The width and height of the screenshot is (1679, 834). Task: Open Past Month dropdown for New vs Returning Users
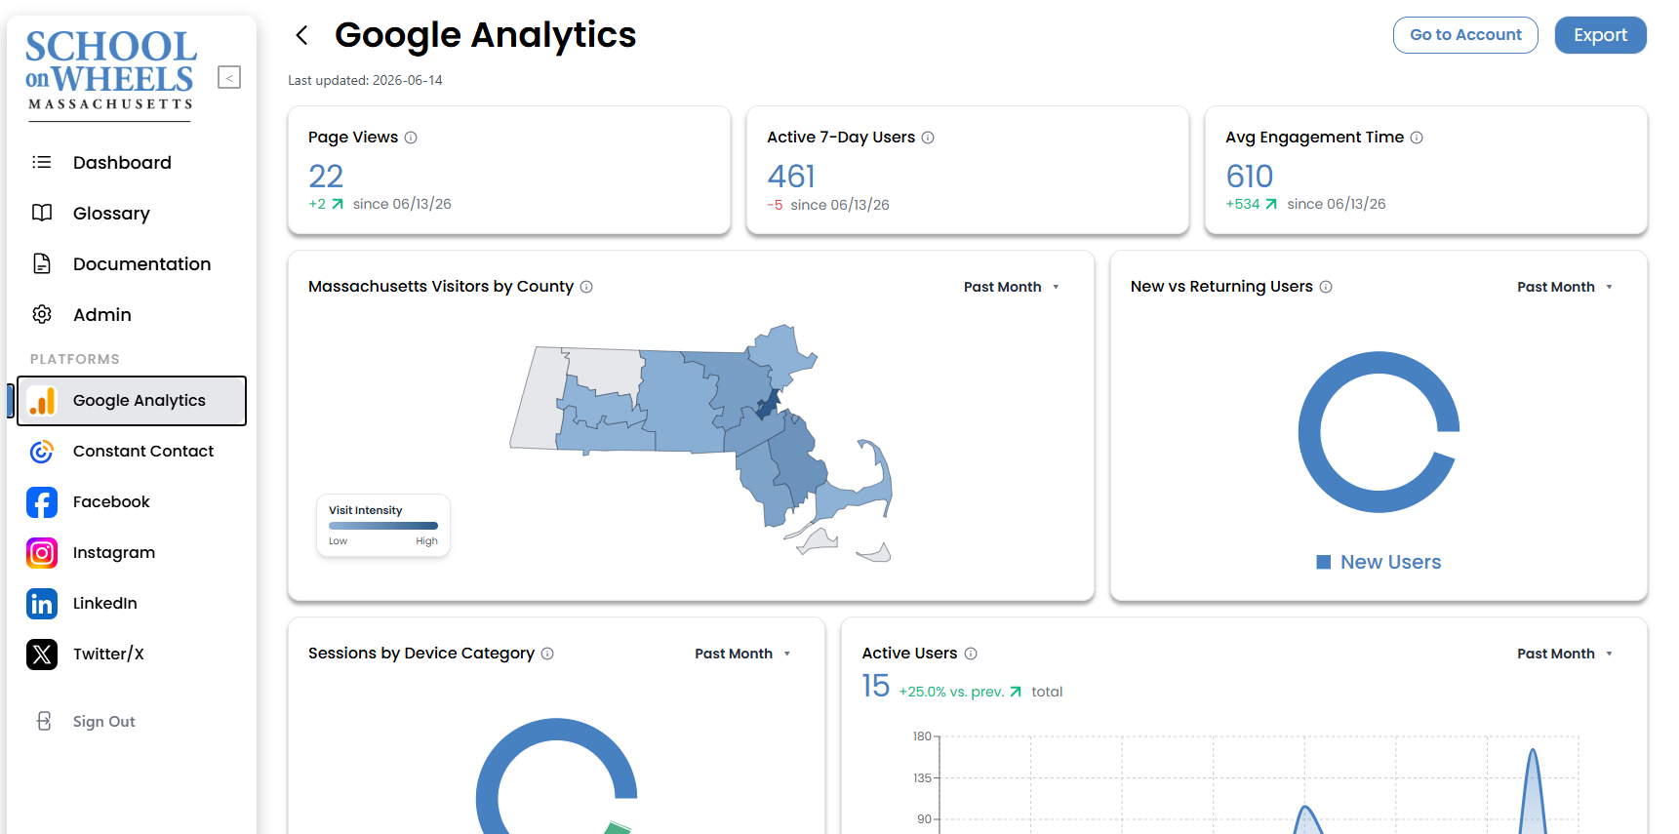(1565, 287)
